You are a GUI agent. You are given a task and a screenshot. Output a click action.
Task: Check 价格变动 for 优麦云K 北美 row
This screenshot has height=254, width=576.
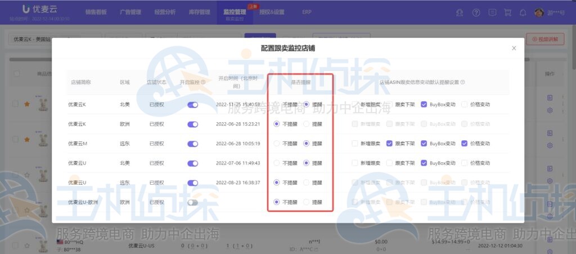point(464,104)
